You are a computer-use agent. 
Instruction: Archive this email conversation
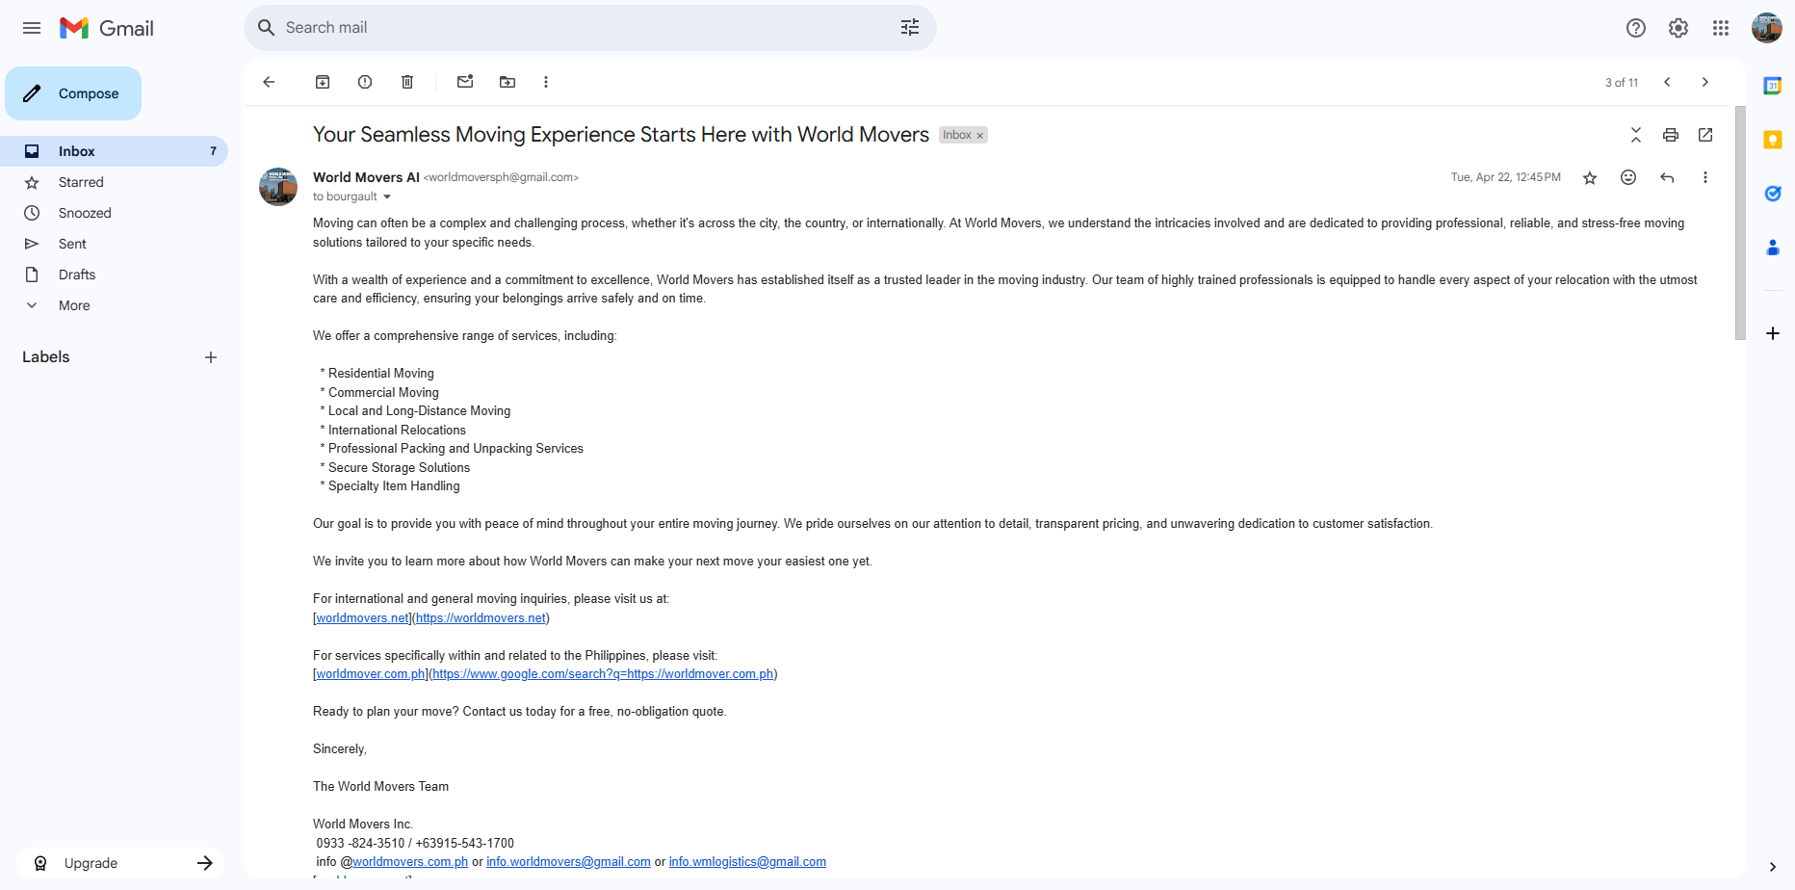[323, 82]
